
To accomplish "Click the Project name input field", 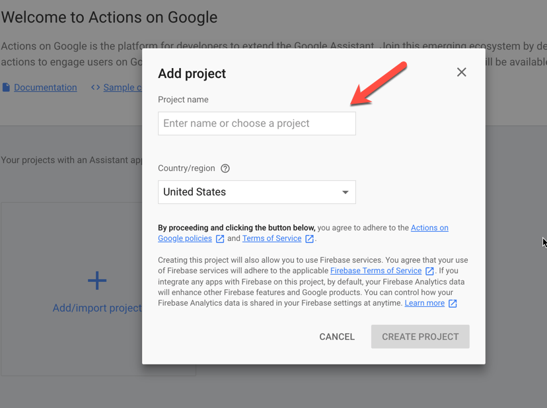I will coord(257,123).
